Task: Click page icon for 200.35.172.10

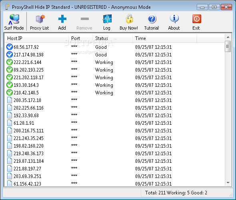Action: point(10,100)
